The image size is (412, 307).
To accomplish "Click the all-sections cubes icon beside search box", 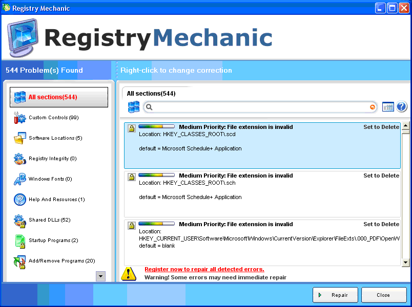I will 133,107.
